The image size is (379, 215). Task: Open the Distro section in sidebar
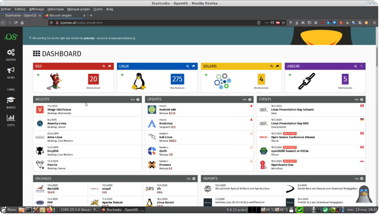pyautogui.click(x=11, y=55)
